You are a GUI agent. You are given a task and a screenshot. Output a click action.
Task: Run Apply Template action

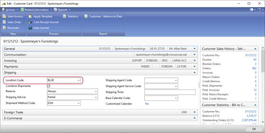40,16
